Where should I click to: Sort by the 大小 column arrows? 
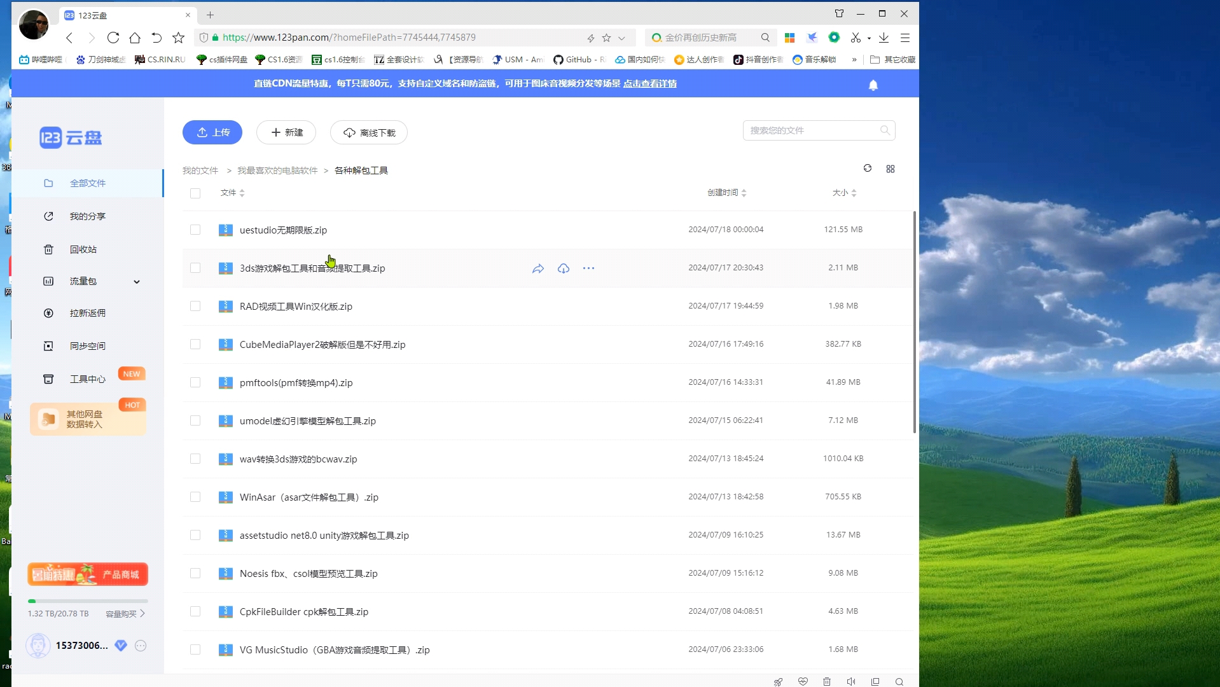coord(854,193)
